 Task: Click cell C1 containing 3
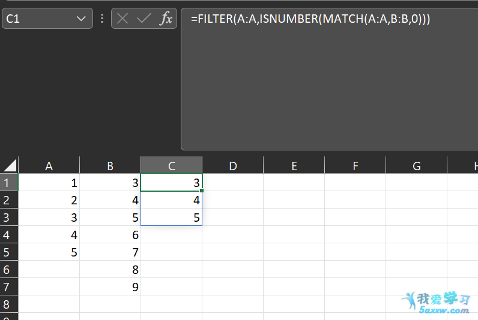tap(171, 183)
